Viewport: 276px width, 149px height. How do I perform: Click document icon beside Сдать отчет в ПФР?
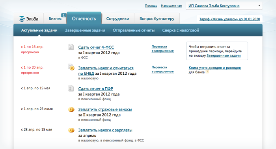coord(71,88)
